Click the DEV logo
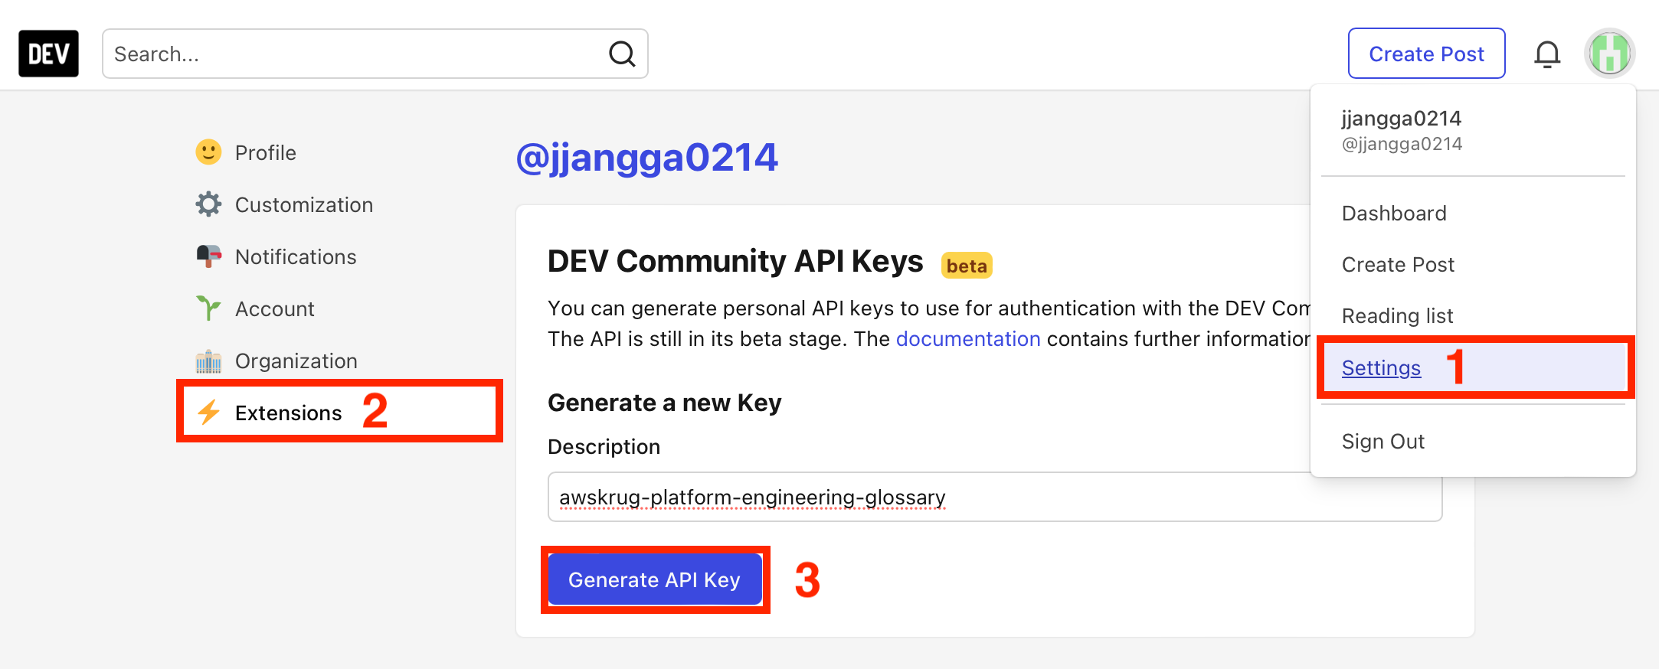 click(48, 54)
